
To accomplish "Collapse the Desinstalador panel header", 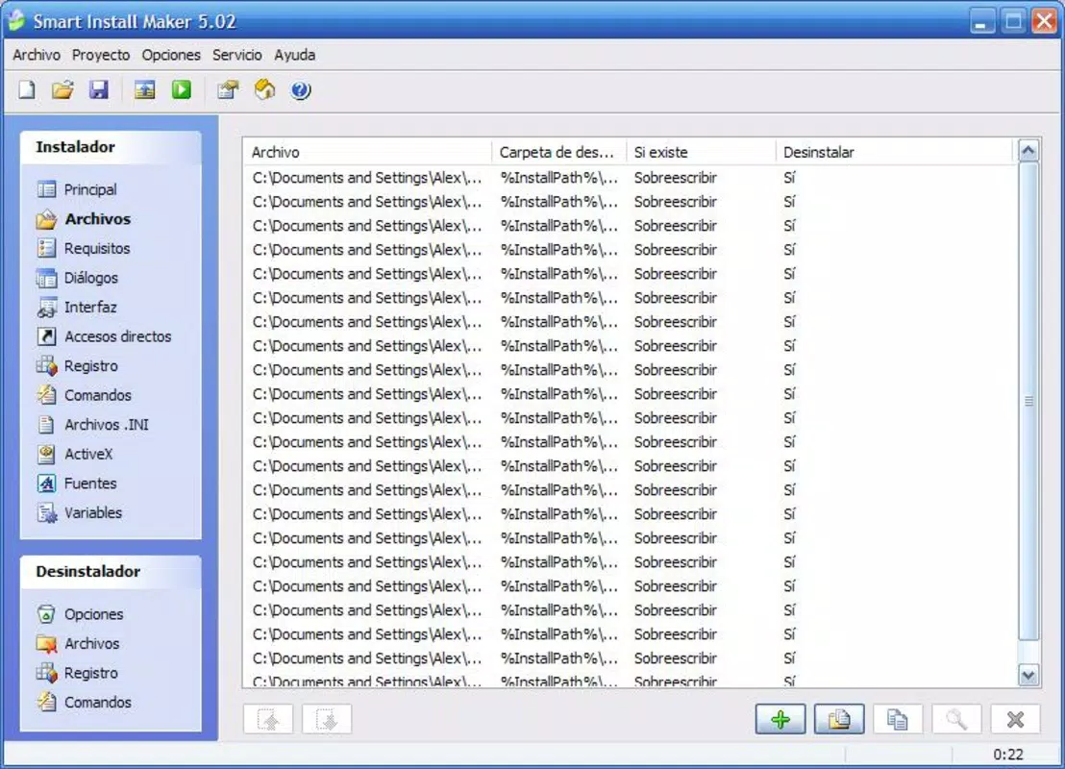I will [111, 572].
